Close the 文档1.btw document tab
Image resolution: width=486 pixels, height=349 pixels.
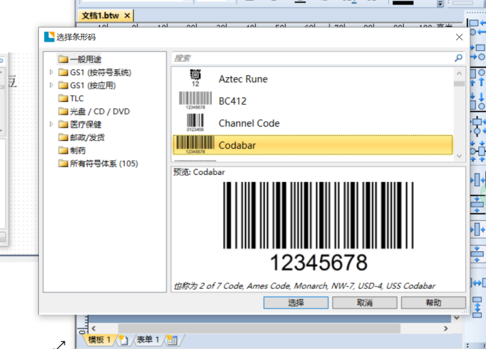(127, 16)
